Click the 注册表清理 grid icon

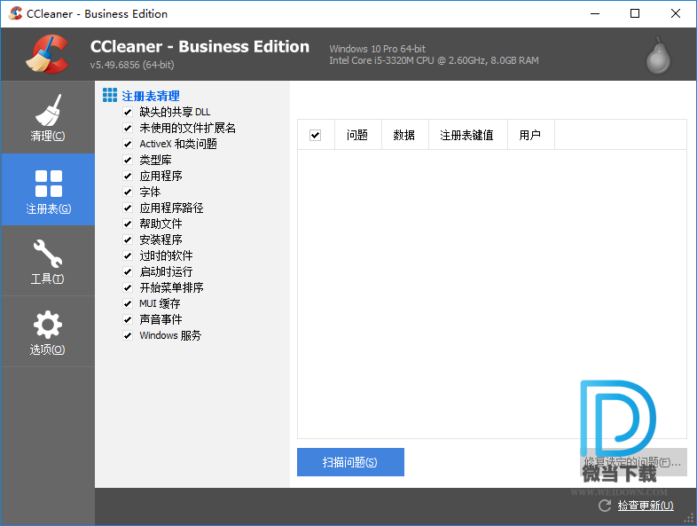110,95
